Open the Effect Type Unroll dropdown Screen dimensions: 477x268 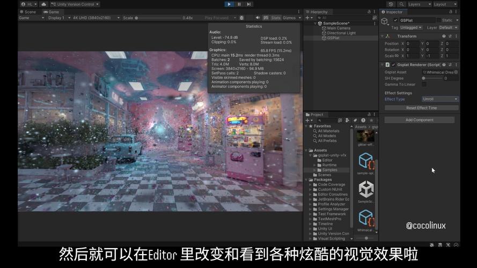440,99
